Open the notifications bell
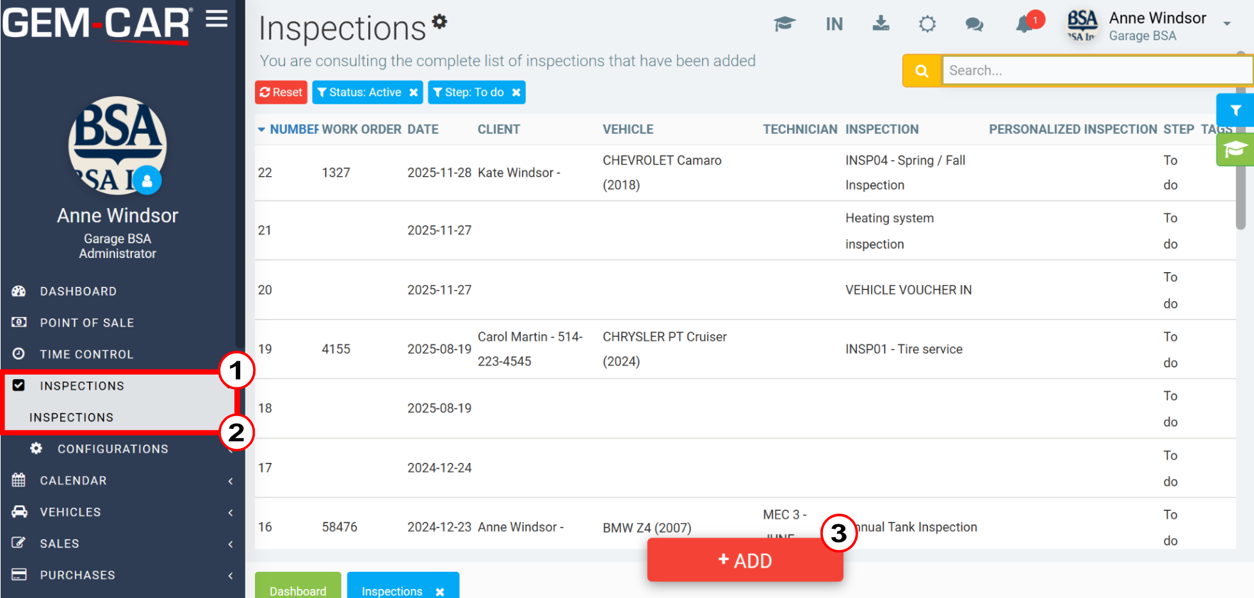 click(x=1025, y=24)
